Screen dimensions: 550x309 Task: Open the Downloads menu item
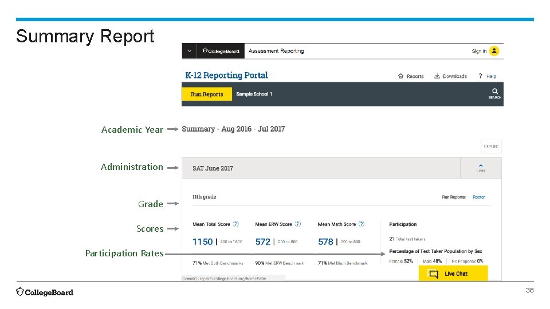tap(455, 76)
